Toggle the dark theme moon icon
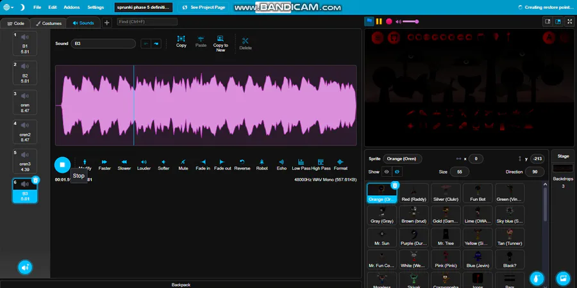Viewport: 577px width, 288px height. coord(22,7)
